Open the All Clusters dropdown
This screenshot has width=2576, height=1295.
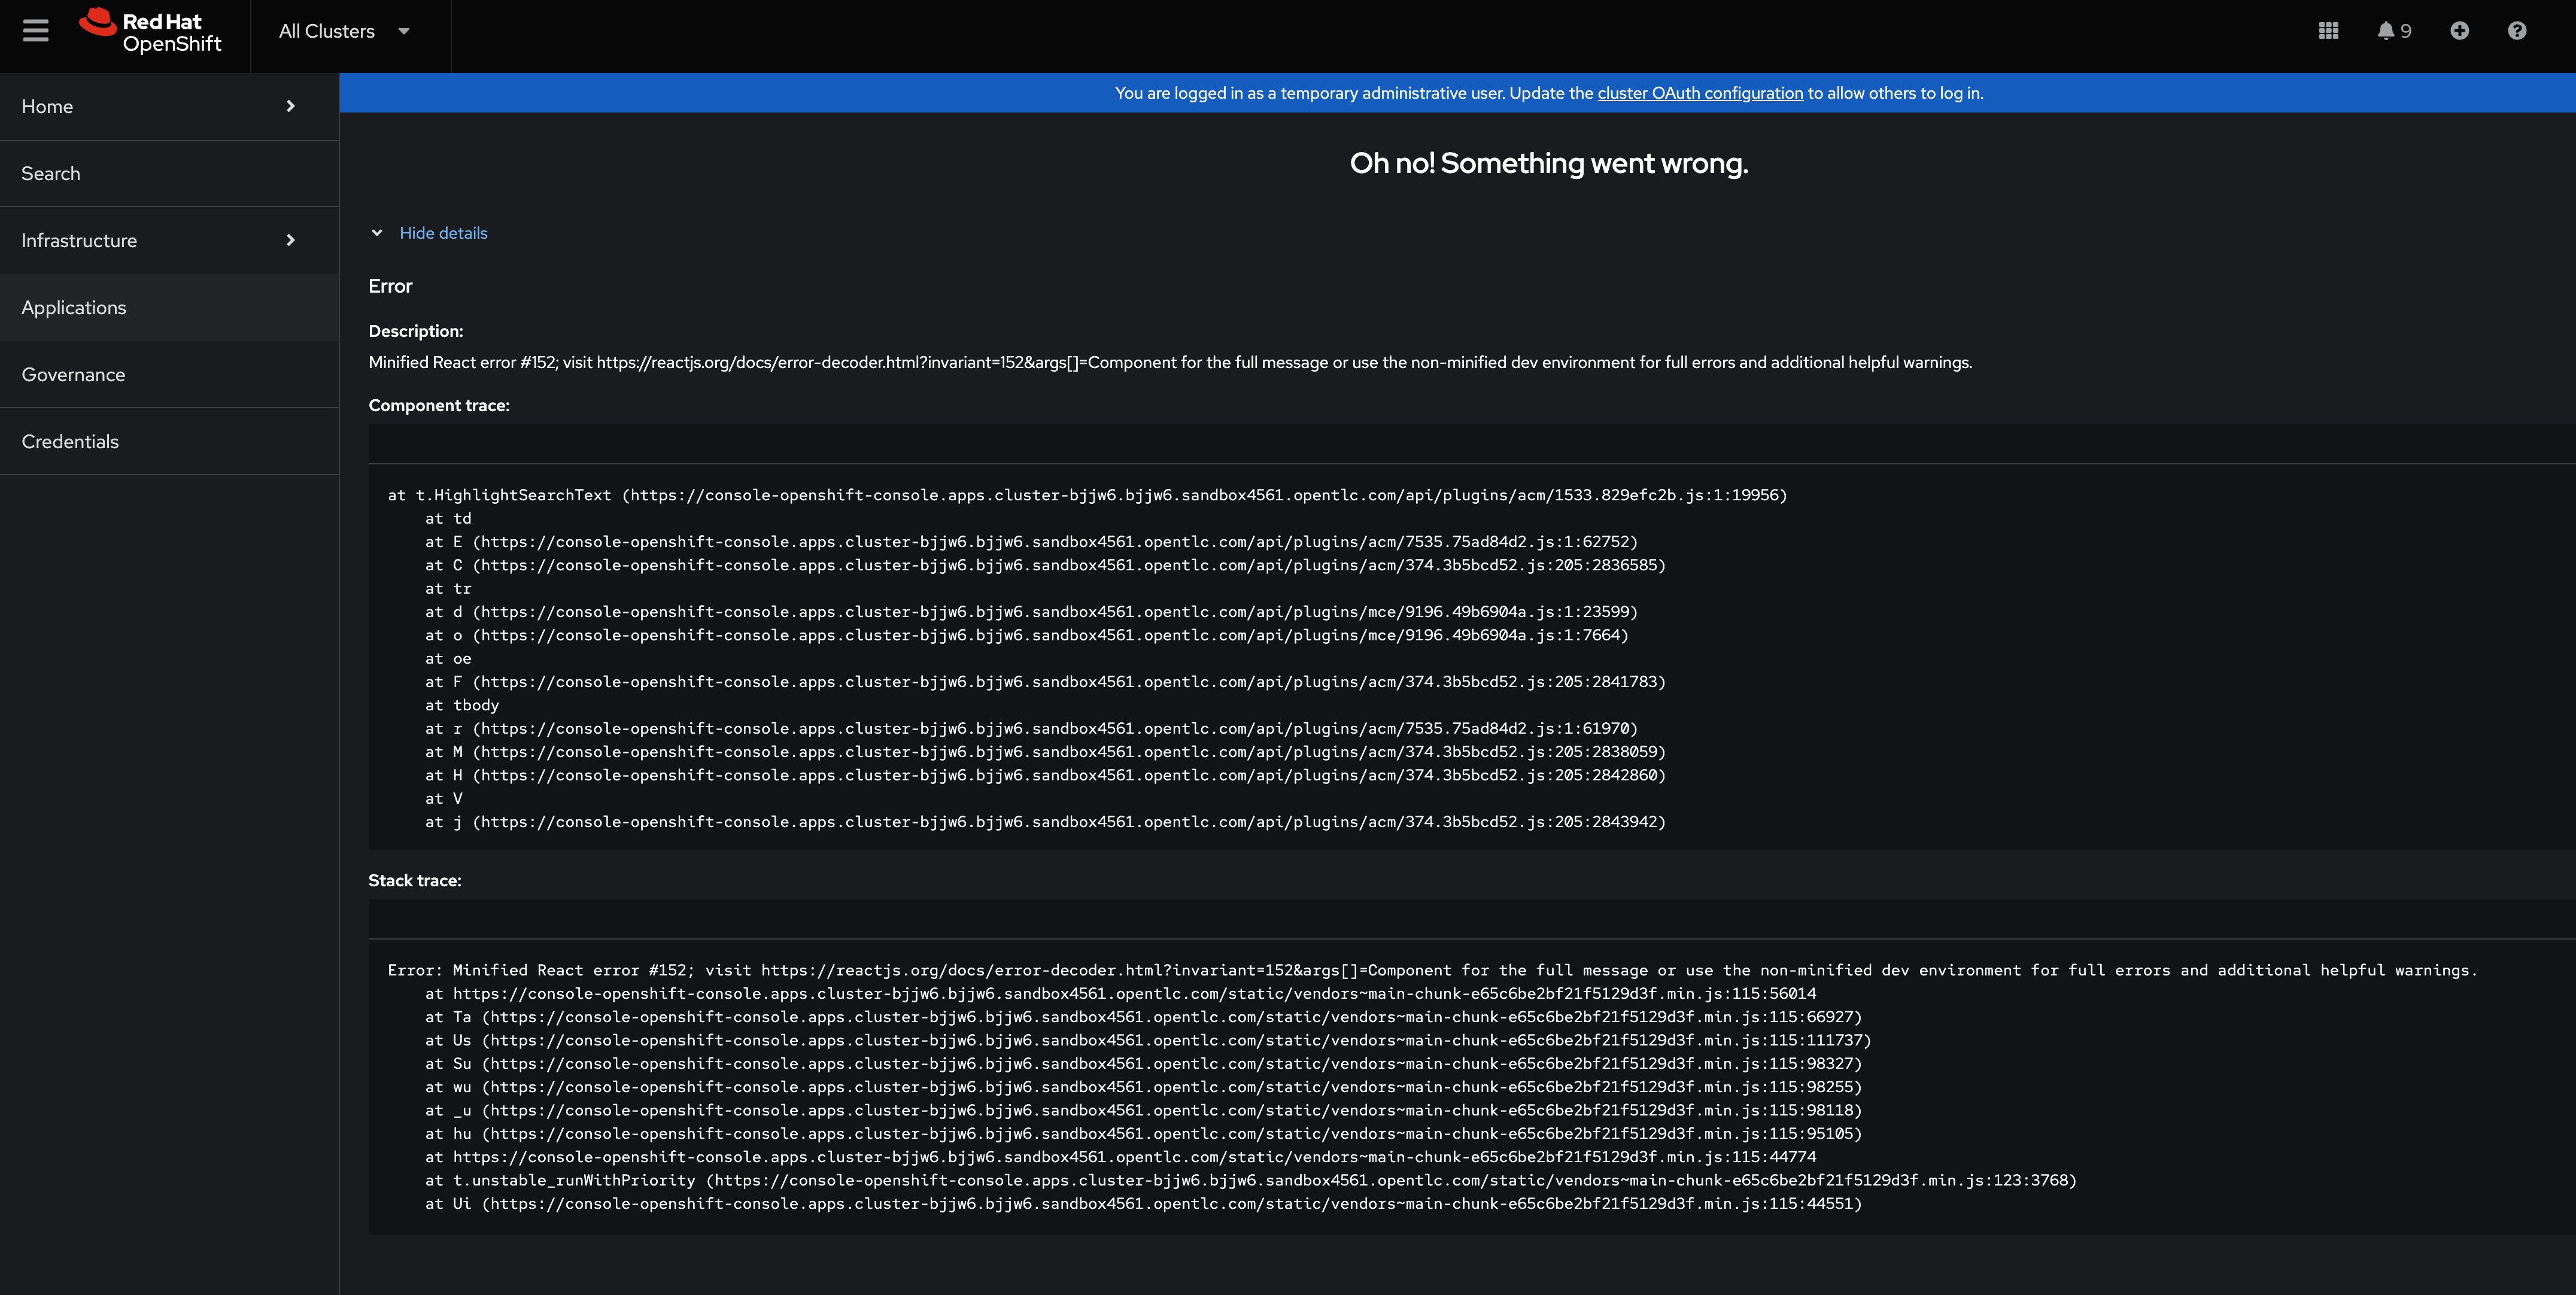click(x=344, y=31)
